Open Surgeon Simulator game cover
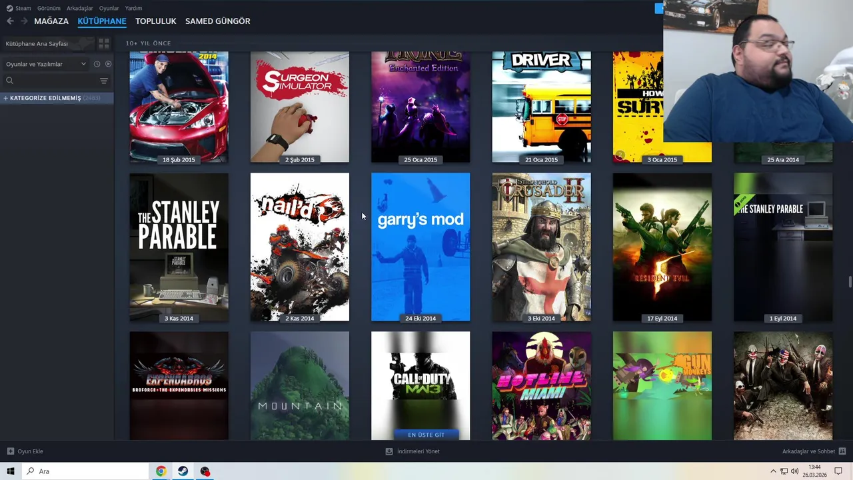 click(x=300, y=107)
